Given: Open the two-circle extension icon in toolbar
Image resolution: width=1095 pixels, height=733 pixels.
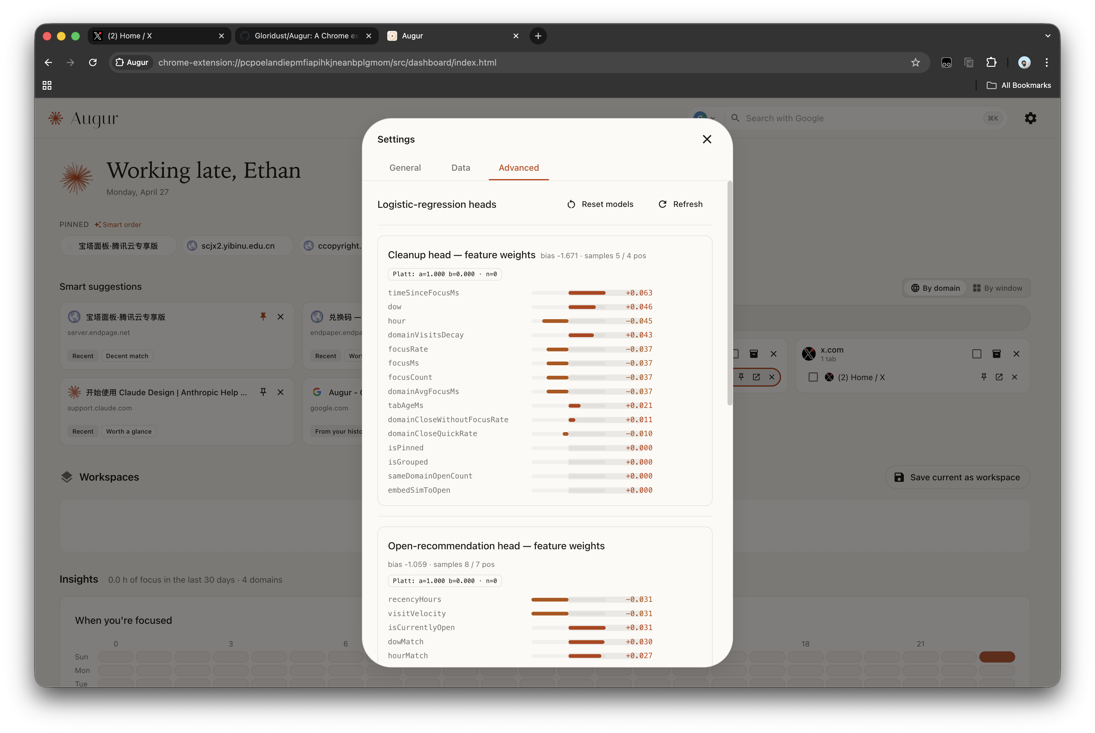Looking at the screenshot, I should click(x=946, y=62).
